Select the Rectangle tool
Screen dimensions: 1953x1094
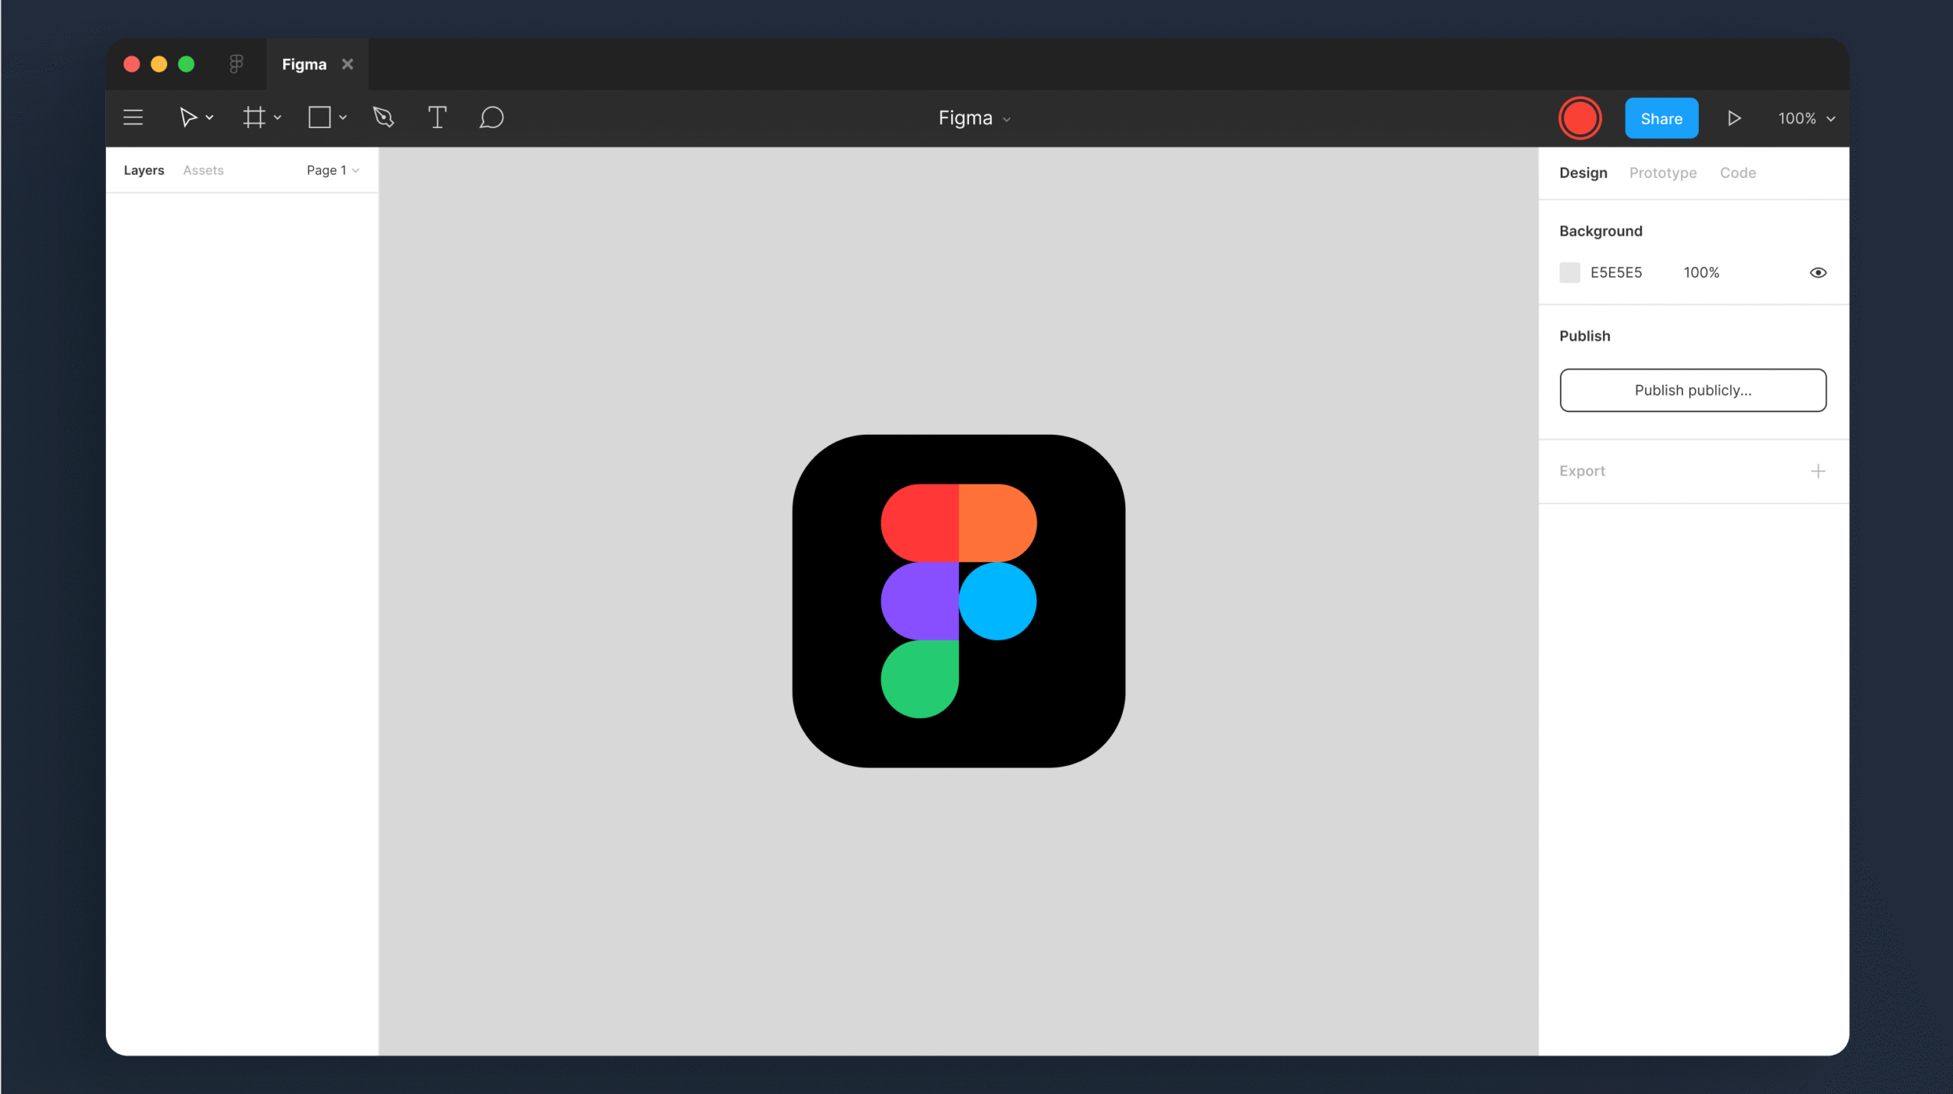tap(320, 117)
